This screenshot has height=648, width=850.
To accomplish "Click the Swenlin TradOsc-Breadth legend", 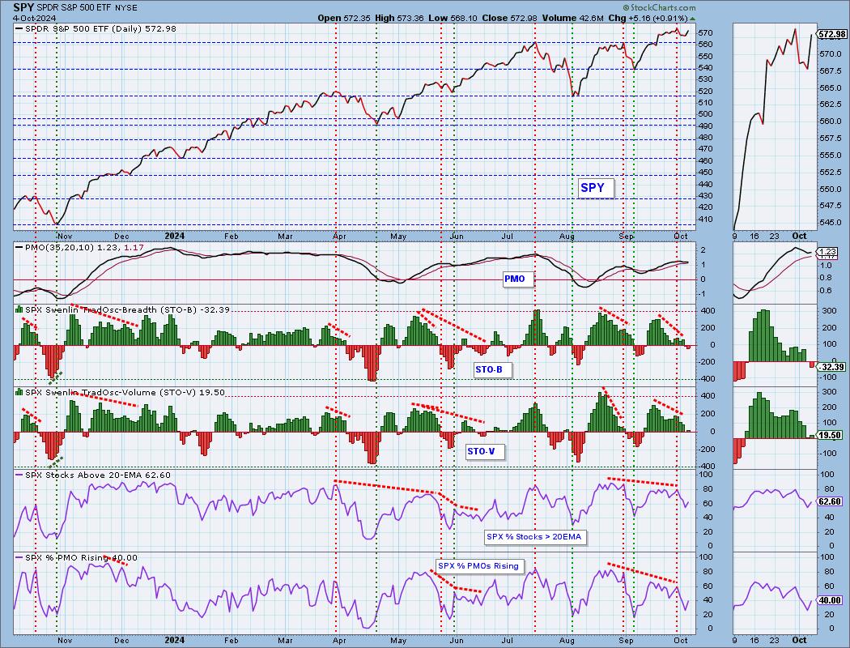I will (x=123, y=309).
